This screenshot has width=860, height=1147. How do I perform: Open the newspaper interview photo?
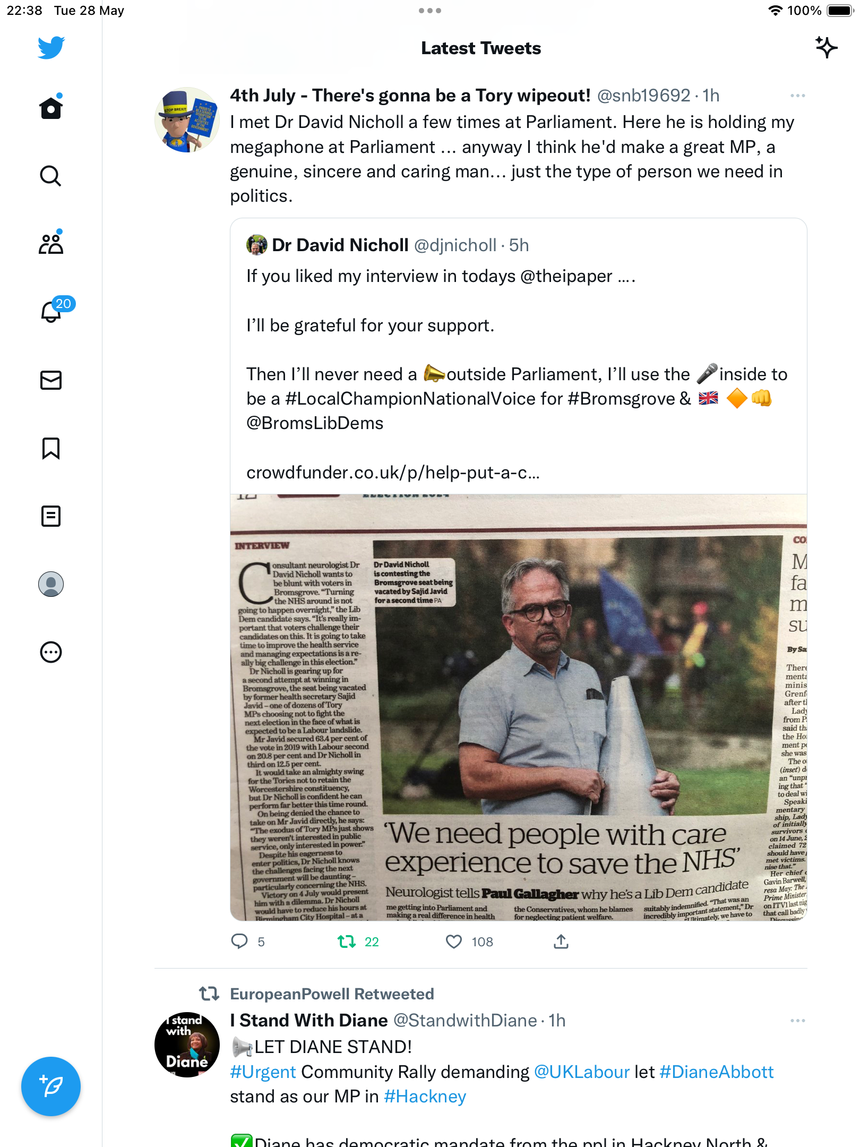(519, 707)
